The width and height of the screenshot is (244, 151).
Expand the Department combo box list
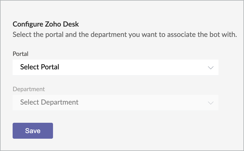pos(115,102)
